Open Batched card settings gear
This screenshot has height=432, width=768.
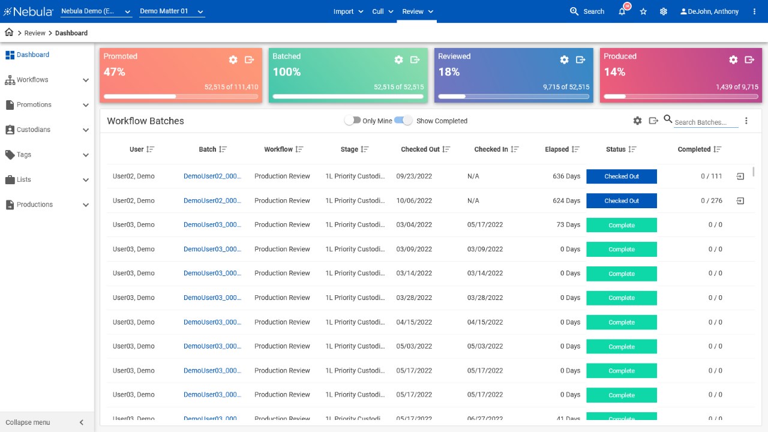coord(398,59)
